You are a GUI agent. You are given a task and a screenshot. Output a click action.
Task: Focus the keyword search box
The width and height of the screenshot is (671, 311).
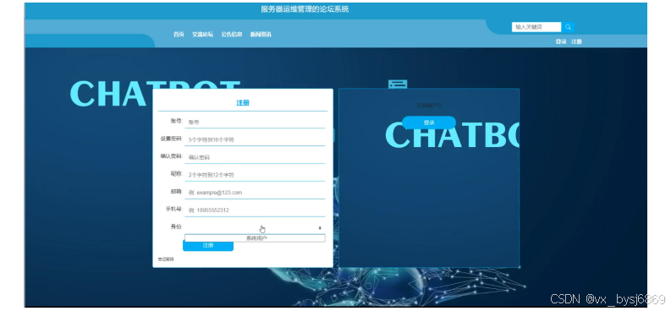(536, 27)
